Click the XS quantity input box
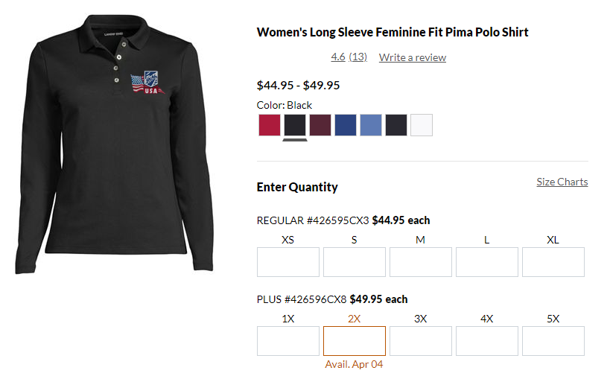 [288, 262]
